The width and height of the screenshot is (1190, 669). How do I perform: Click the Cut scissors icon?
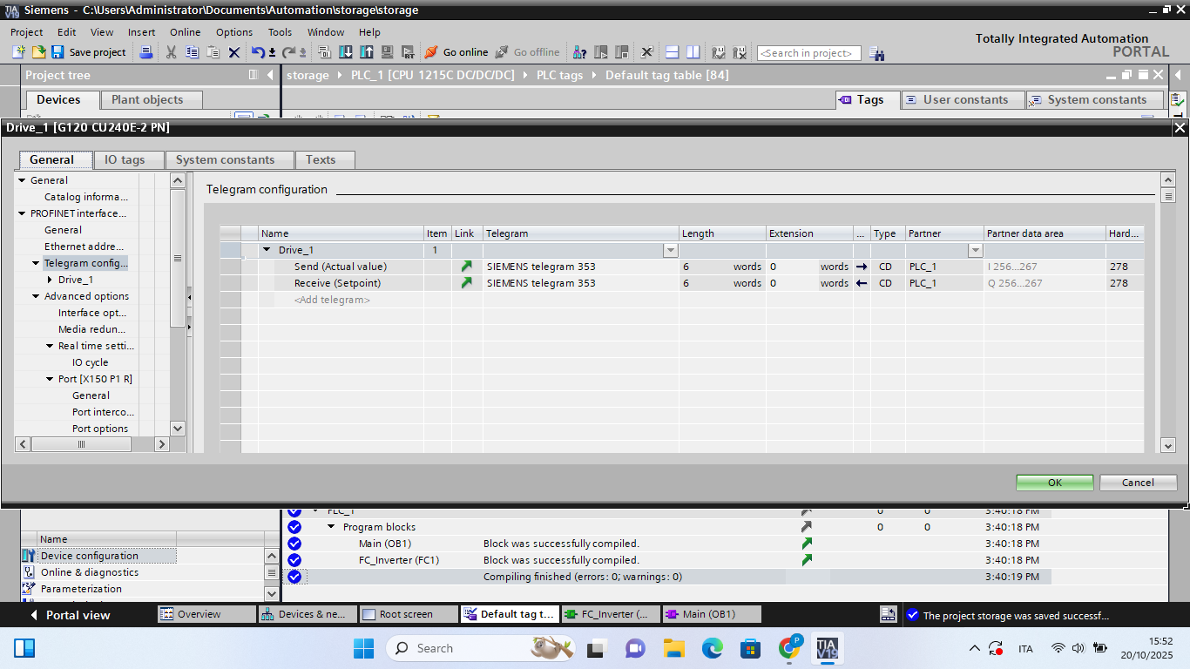pyautogui.click(x=171, y=52)
